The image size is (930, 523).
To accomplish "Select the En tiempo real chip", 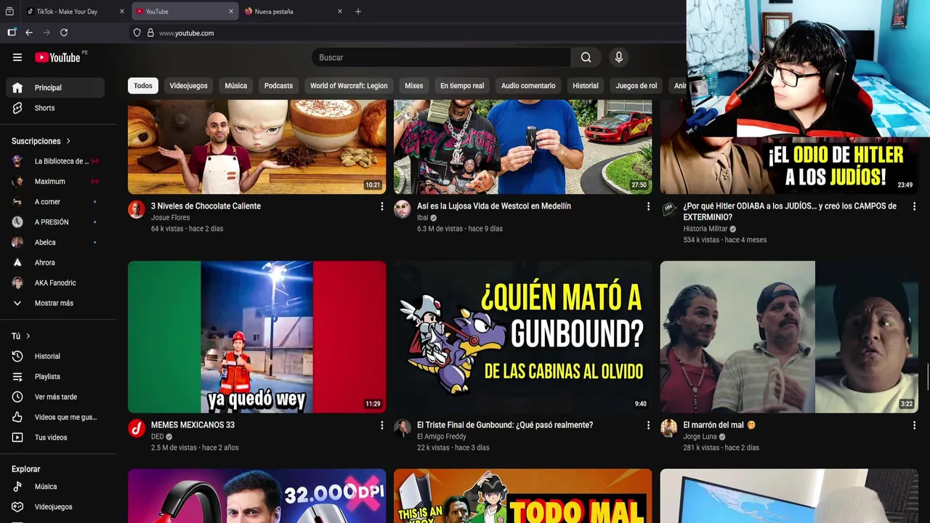I will (x=462, y=86).
